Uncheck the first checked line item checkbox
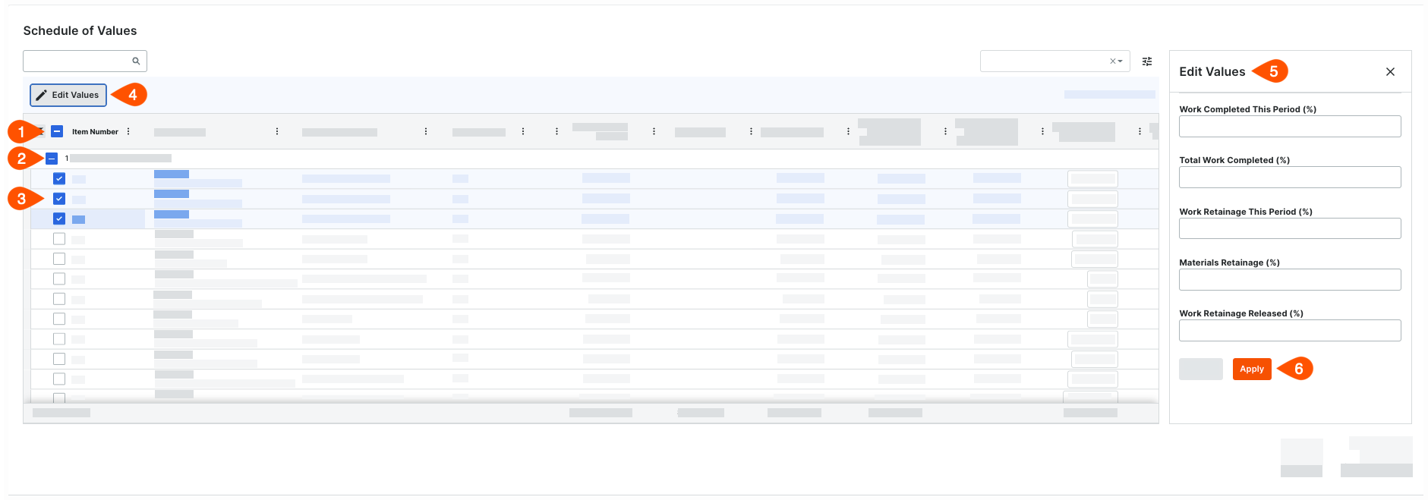The image size is (1428, 500). [59, 178]
